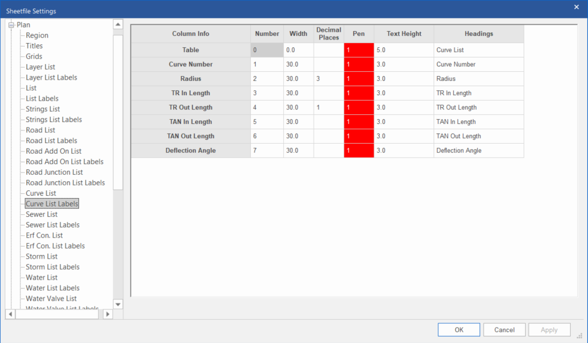
Task: Open Sewer List Labels settings
Action: (53, 225)
